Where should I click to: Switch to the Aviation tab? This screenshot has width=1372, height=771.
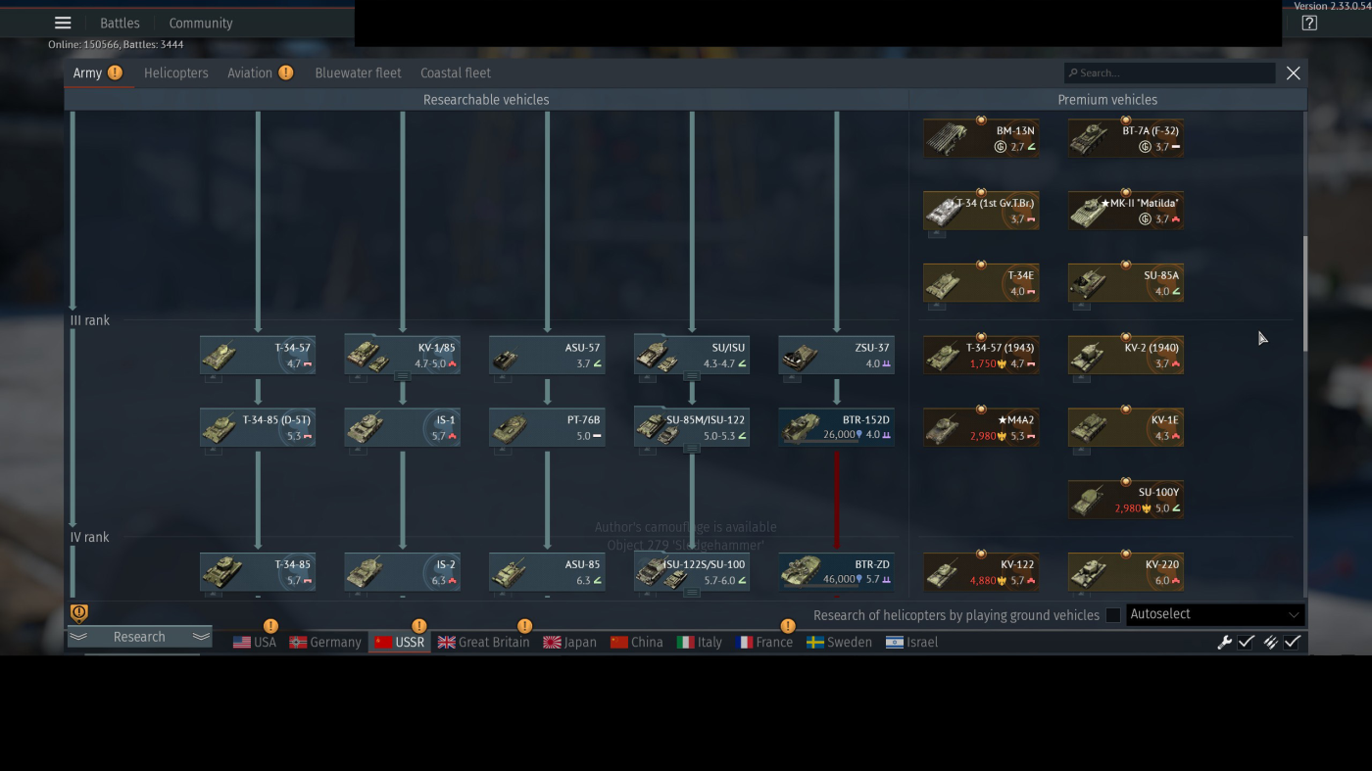click(x=250, y=72)
